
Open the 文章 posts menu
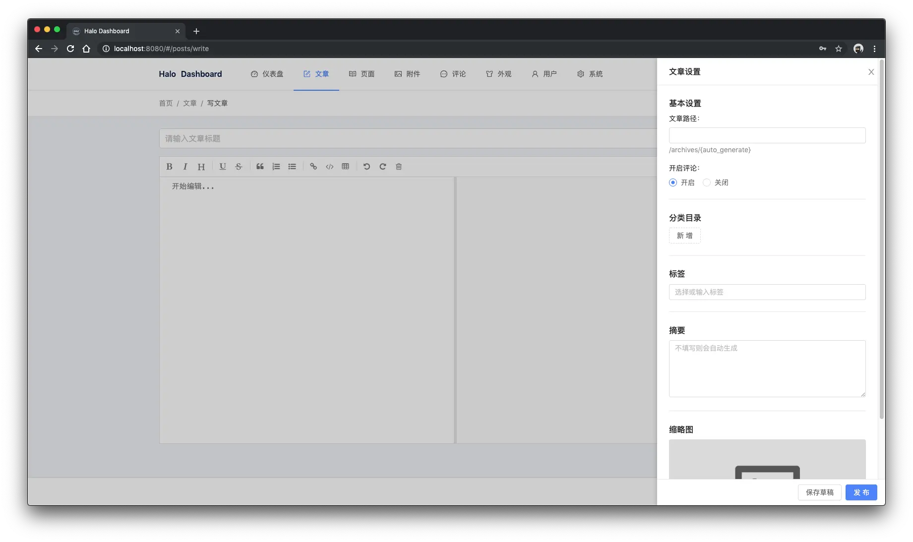click(x=316, y=74)
